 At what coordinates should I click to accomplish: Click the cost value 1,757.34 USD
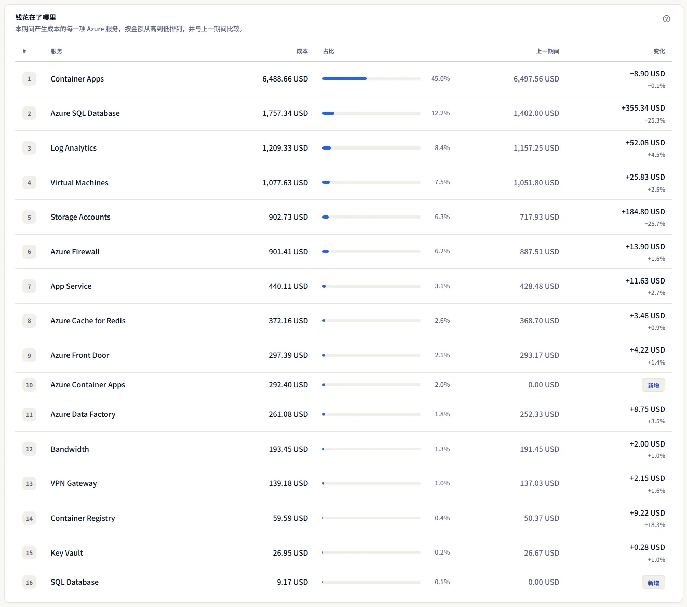coord(285,113)
